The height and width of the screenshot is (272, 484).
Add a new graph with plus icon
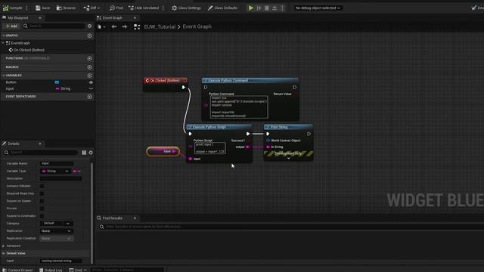coord(89,36)
